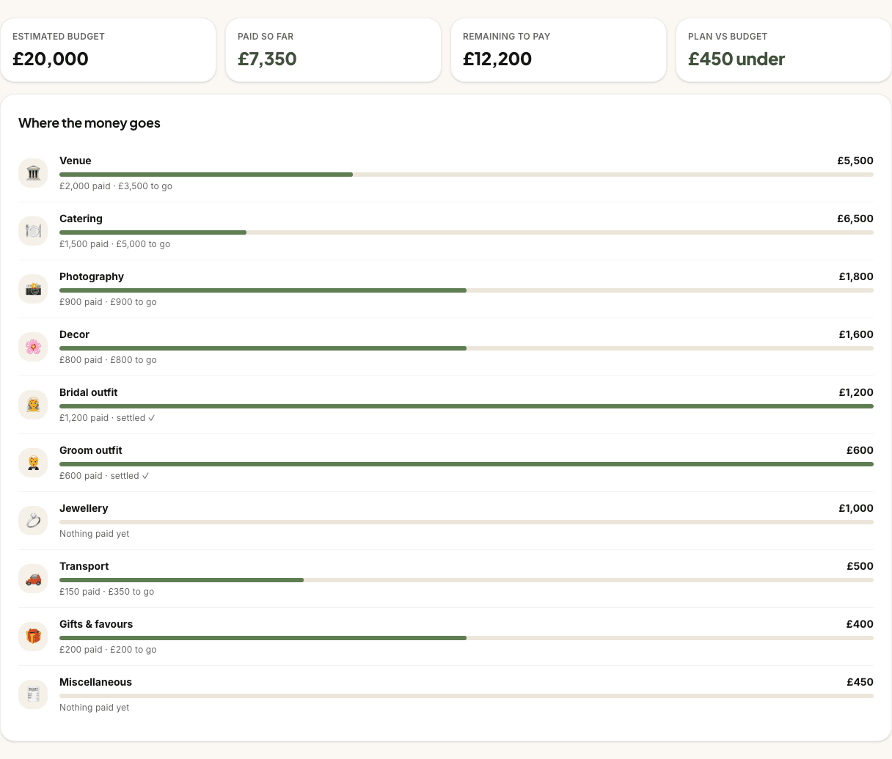Click the empty Jewellery progress bar

pos(467,522)
